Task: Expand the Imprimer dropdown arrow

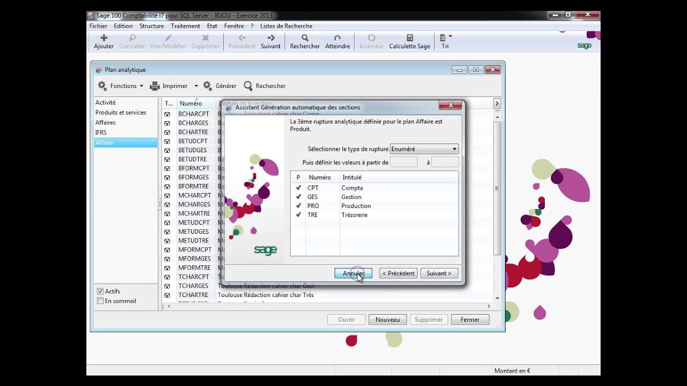Action: [x=196, y=86]
